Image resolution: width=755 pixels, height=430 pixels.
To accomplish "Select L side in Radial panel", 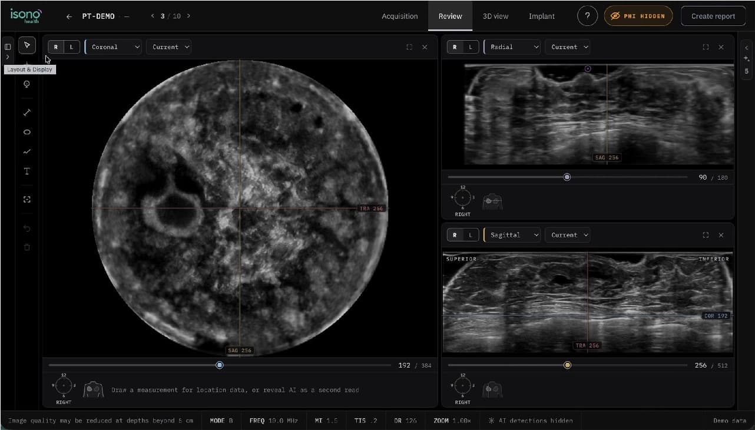I will pos(471,47).
